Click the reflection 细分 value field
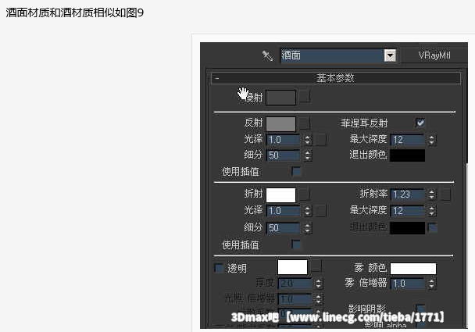 pos(284,155)
